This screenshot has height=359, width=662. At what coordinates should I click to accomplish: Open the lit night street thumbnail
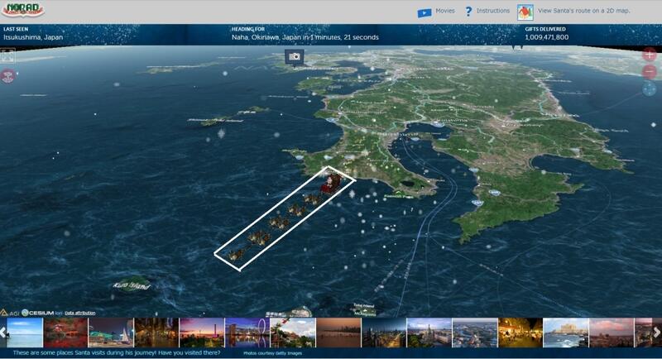(156, 333)
